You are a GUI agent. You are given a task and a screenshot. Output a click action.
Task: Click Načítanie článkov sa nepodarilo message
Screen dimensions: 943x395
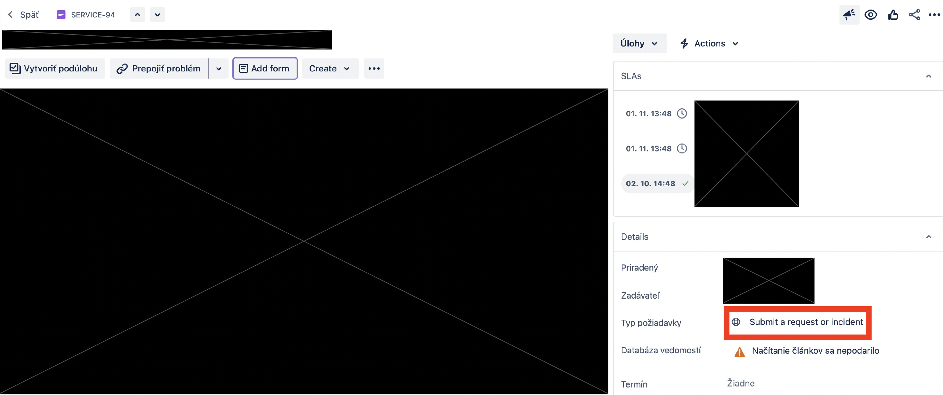(x=815, y=351)
